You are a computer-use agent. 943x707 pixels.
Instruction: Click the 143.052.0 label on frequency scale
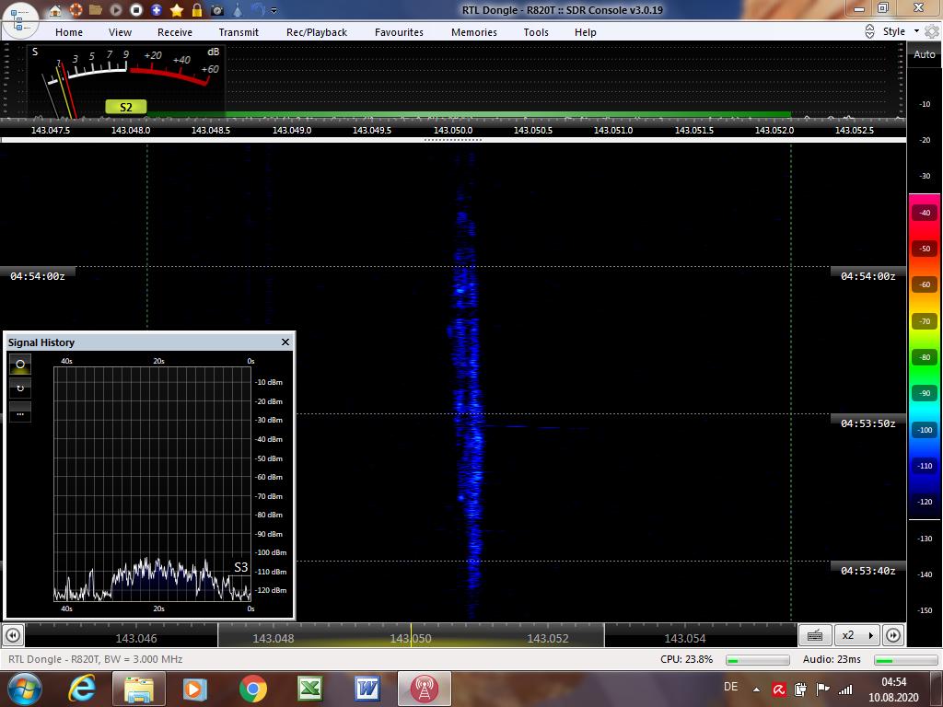coord(774,130)
